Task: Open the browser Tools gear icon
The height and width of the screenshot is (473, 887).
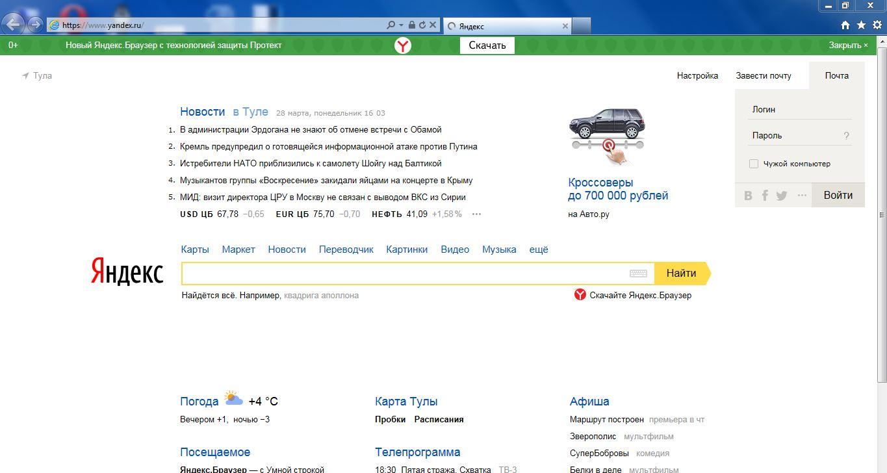Action: (877, 25)
